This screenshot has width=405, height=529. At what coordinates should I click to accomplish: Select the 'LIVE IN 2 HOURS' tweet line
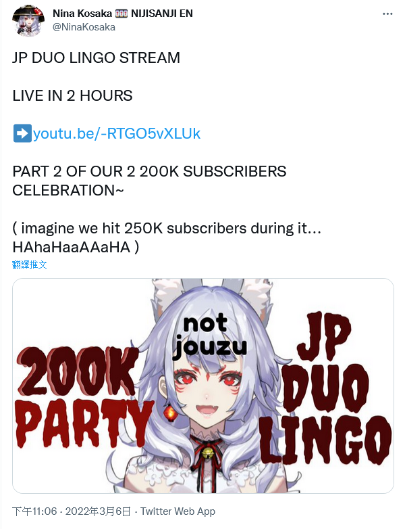click(72, 95)
